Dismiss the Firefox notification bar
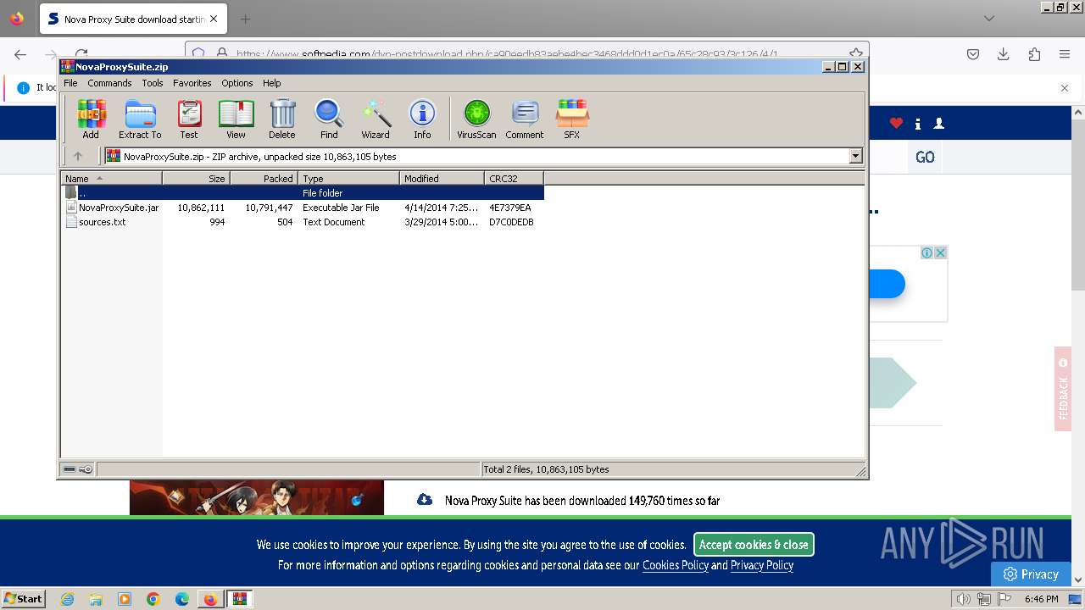The image size is (1085, 610). [x=1065, y=88]
